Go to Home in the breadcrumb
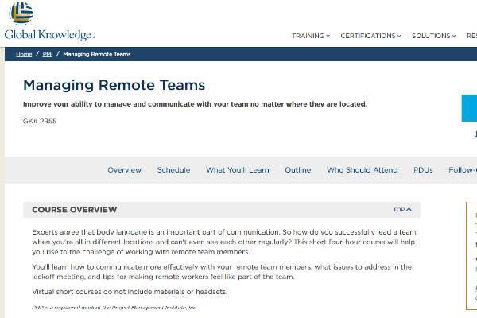 click(x=24, y=54)
